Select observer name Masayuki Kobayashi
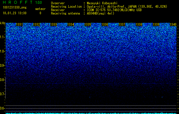 [102, 3]
